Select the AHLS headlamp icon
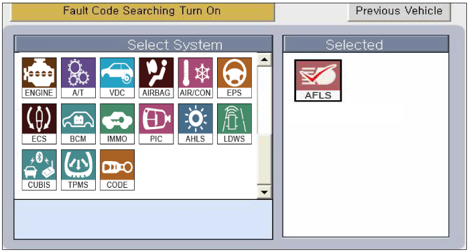 point(196,124)
